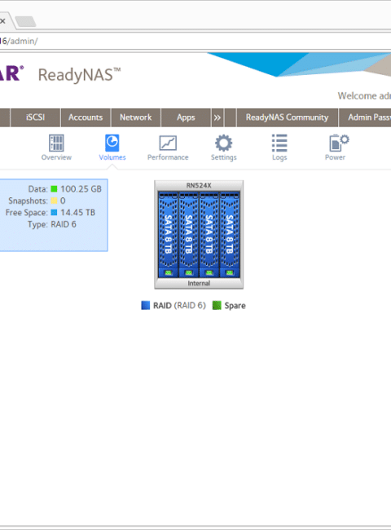This screenshot has height=530, width=391.
Task: Open a new browser tab
Action: tap(25, 21)
